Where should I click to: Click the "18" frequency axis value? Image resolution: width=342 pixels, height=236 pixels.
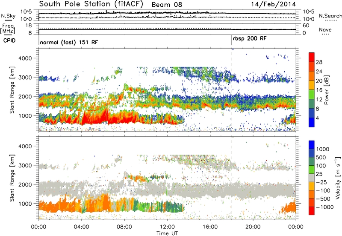click(28, 26)
